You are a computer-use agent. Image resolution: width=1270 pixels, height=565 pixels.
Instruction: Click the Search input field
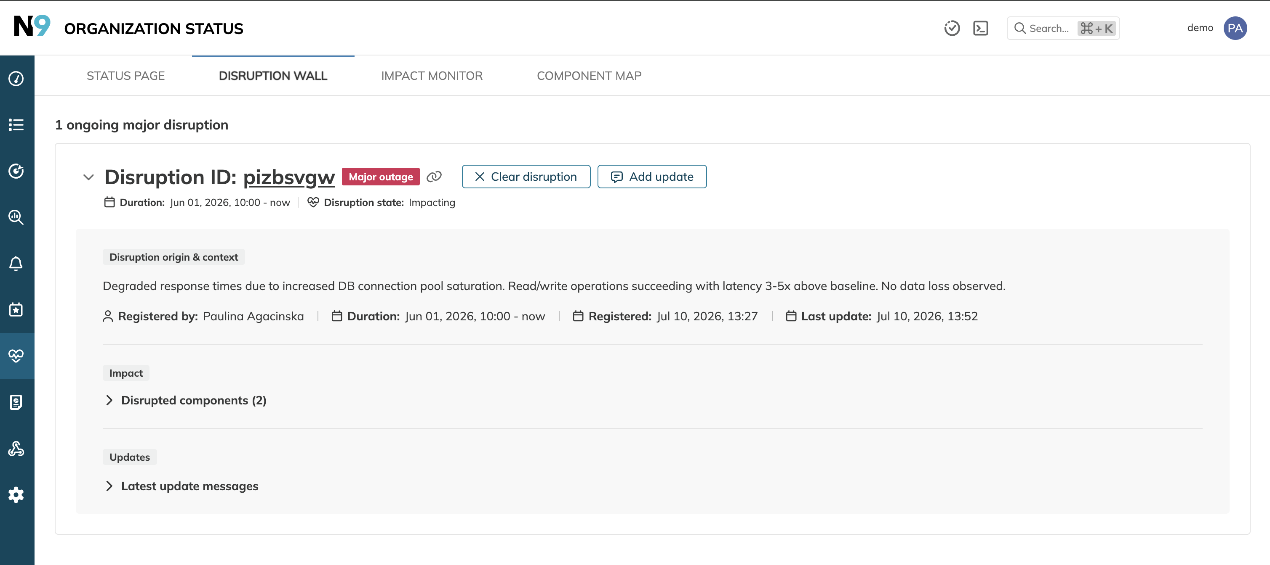(x=1063, y=28)
